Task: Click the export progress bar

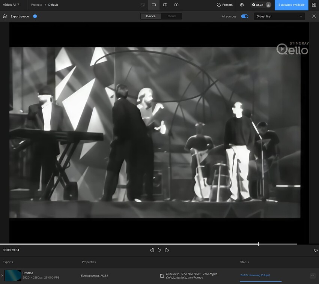Action: (260, 281)
